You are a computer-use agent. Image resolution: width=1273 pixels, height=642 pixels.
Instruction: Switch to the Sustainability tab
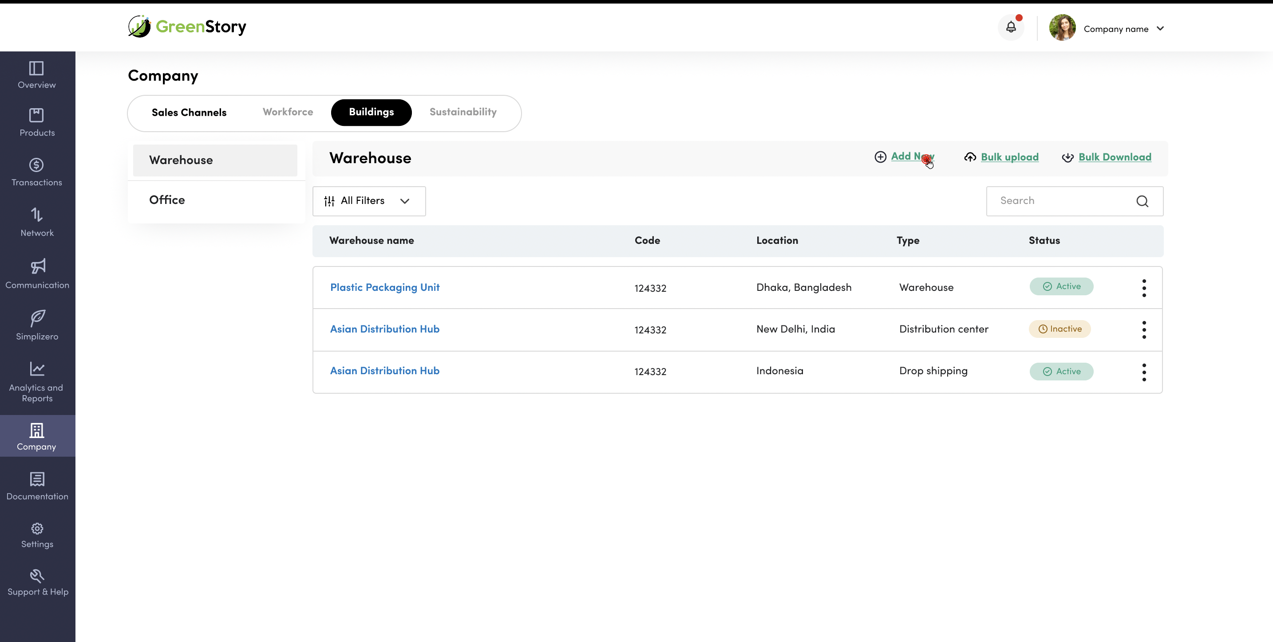463,112
